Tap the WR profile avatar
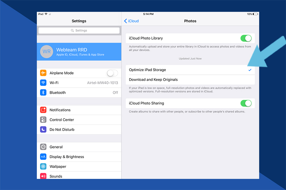Screen dimensions: 286x190 pyautogui.click(x=46, y=52)
